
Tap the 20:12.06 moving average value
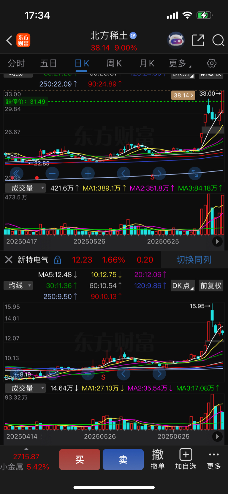coord(151,274)
